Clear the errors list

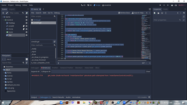click(148, 71)
